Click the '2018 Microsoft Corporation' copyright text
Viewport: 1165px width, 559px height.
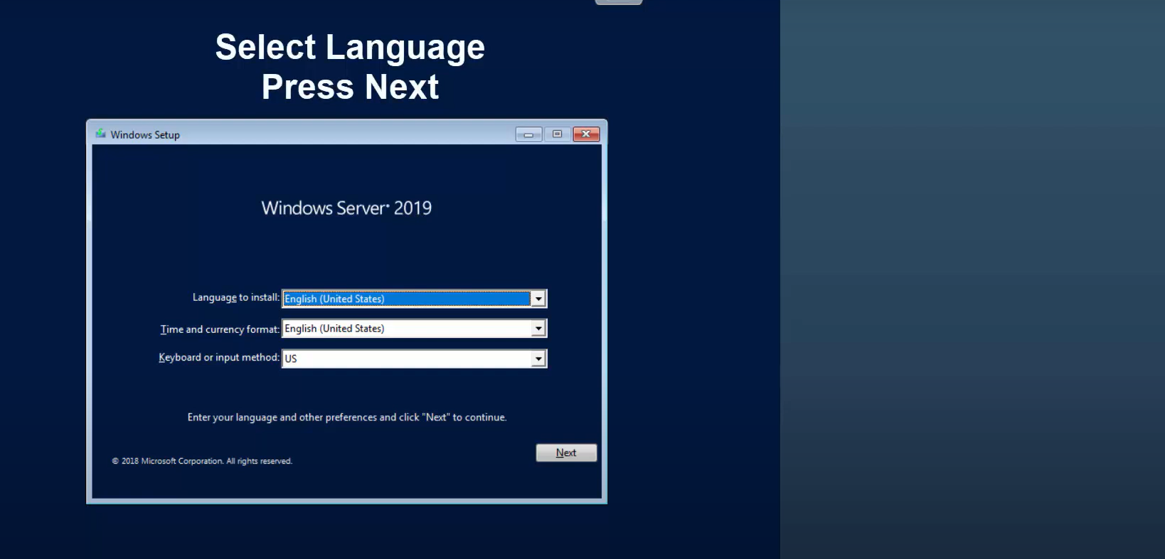click(202, 461)
